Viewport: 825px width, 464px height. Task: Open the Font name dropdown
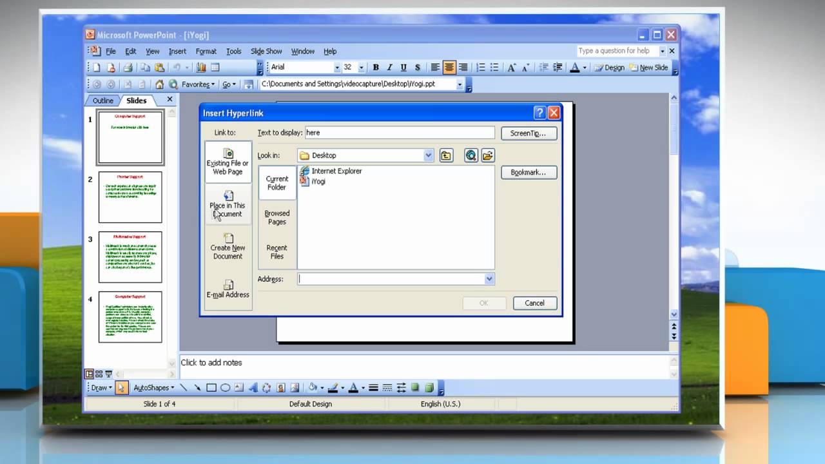(336, 68)
